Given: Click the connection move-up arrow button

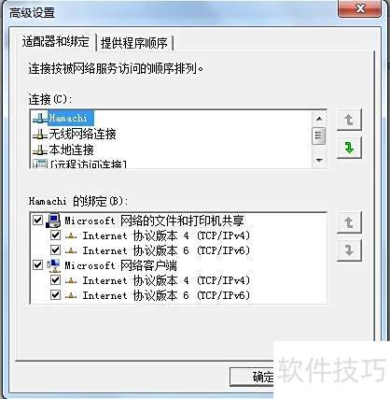Looking at the screenshot, I should (349, 120).
